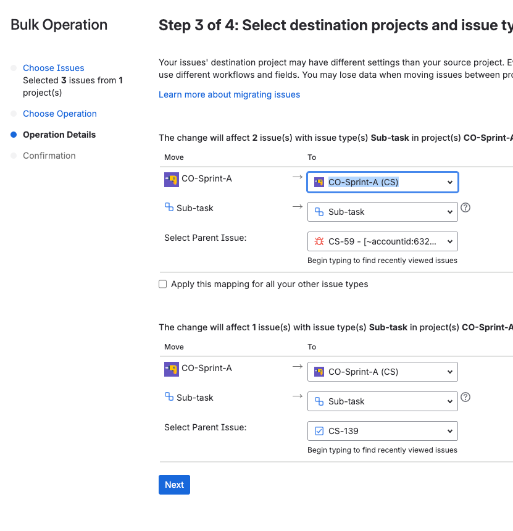Open the CS-59 parent issue dropdown

(x=383, y=241)
